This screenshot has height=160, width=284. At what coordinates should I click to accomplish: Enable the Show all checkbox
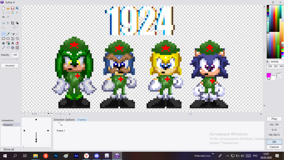(2, 150)
